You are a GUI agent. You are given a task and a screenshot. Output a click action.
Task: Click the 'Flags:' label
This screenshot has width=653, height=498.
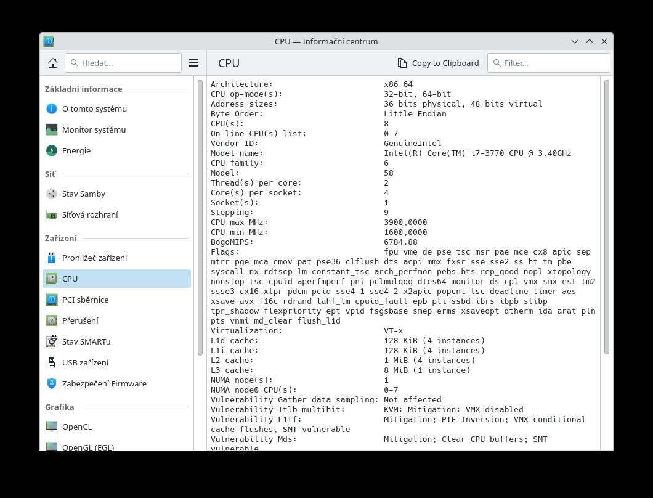224,251
